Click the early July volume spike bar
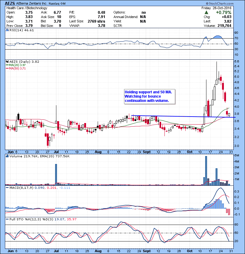The height and width of the screenshot is (254, 245). point(56,175)
